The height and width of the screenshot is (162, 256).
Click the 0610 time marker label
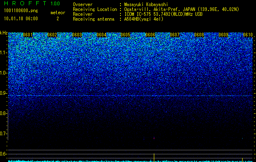coord(248,35)
